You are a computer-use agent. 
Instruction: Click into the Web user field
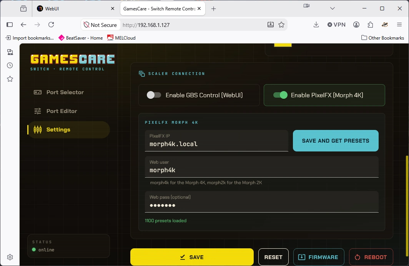tap(262, 167)
